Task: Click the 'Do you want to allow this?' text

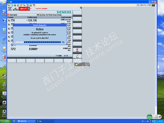Action: point(40,38)
